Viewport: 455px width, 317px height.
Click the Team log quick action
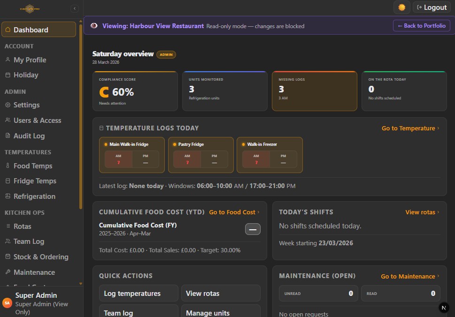pyautogui.click(x=139, y=311)
